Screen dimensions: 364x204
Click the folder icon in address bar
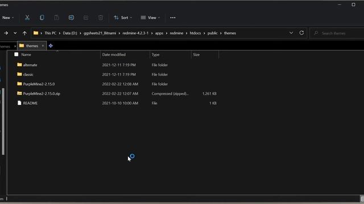tap(36, 33)
